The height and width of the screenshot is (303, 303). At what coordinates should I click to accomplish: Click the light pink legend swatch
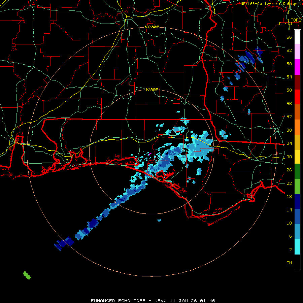pyautogui.click(x=297, y=52)
